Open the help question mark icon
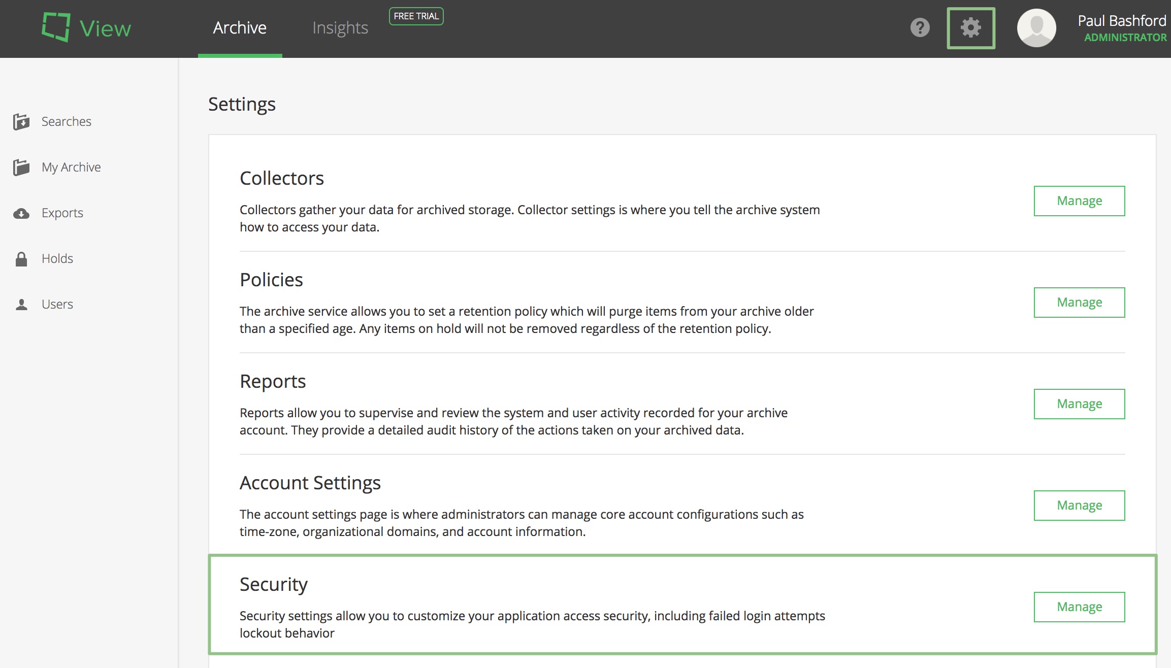1171x668 pixels. tap(920, 27)
